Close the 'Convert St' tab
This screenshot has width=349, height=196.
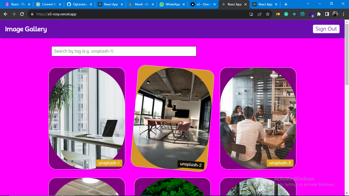(x=60, y=4)
